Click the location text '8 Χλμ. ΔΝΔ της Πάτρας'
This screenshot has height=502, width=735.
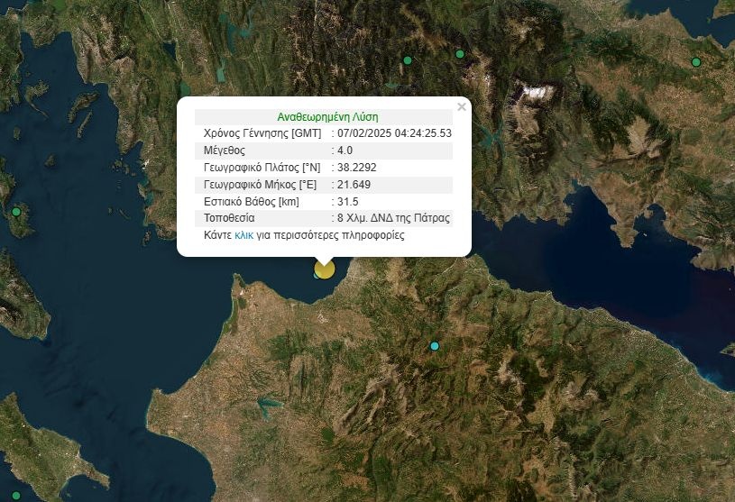tap(394, 218)
